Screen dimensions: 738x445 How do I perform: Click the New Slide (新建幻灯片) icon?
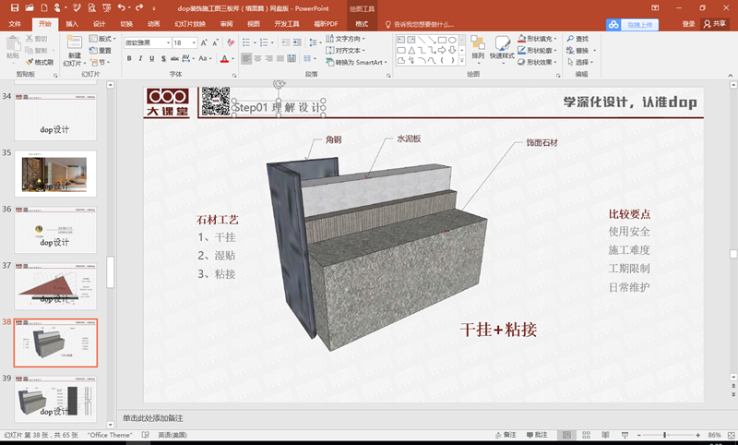point(75,43)
